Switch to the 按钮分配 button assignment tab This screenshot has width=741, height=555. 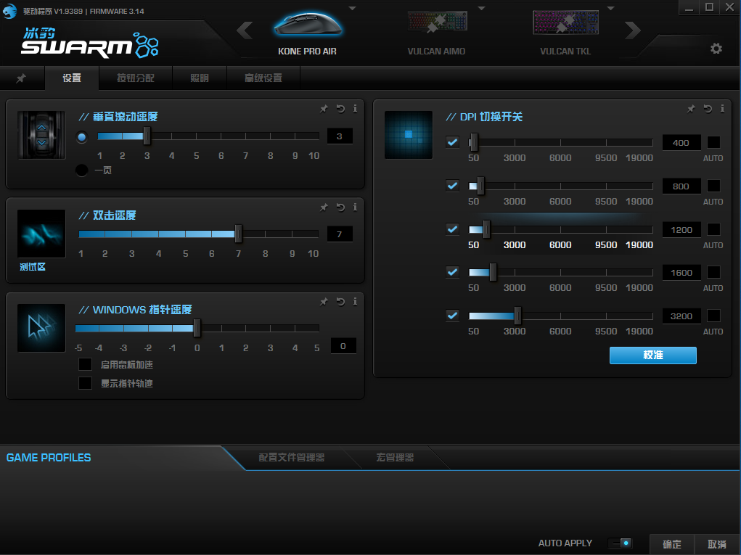point(136,78)
